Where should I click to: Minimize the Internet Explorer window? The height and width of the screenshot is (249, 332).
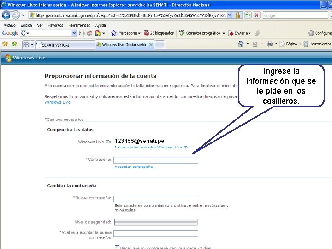(x=323, y=5)
